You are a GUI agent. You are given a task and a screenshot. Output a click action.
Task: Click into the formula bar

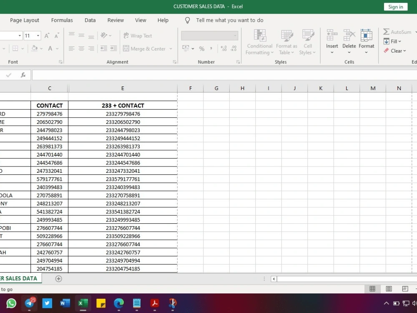(224, 75)
